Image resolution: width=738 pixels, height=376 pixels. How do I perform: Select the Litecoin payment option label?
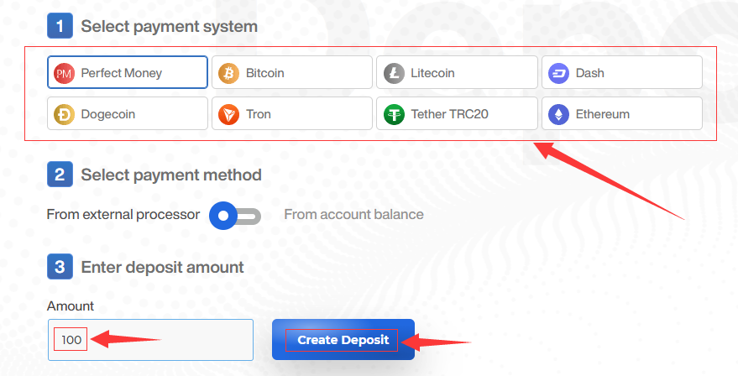432,73
